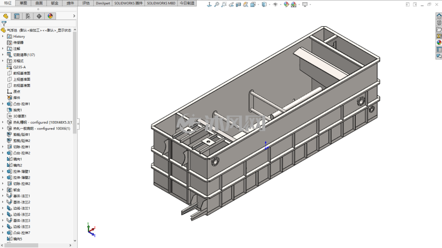Click the Section View icon in view toolbar
The width and height of the screenshot is (442, 248).
click(238, 4)
